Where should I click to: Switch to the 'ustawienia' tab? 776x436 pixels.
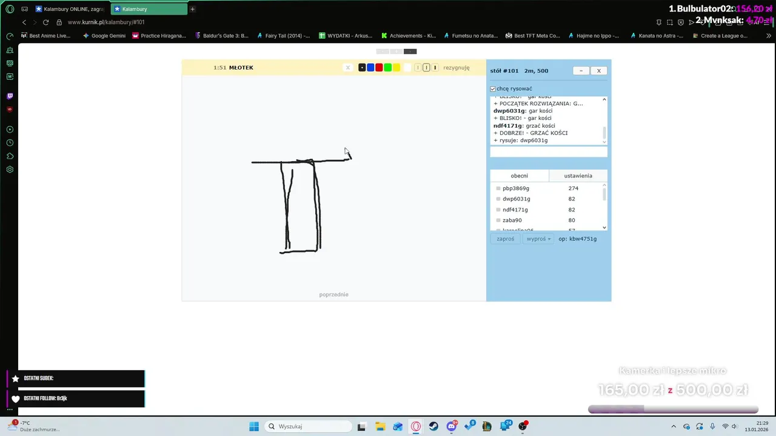[x=578, y=176]
